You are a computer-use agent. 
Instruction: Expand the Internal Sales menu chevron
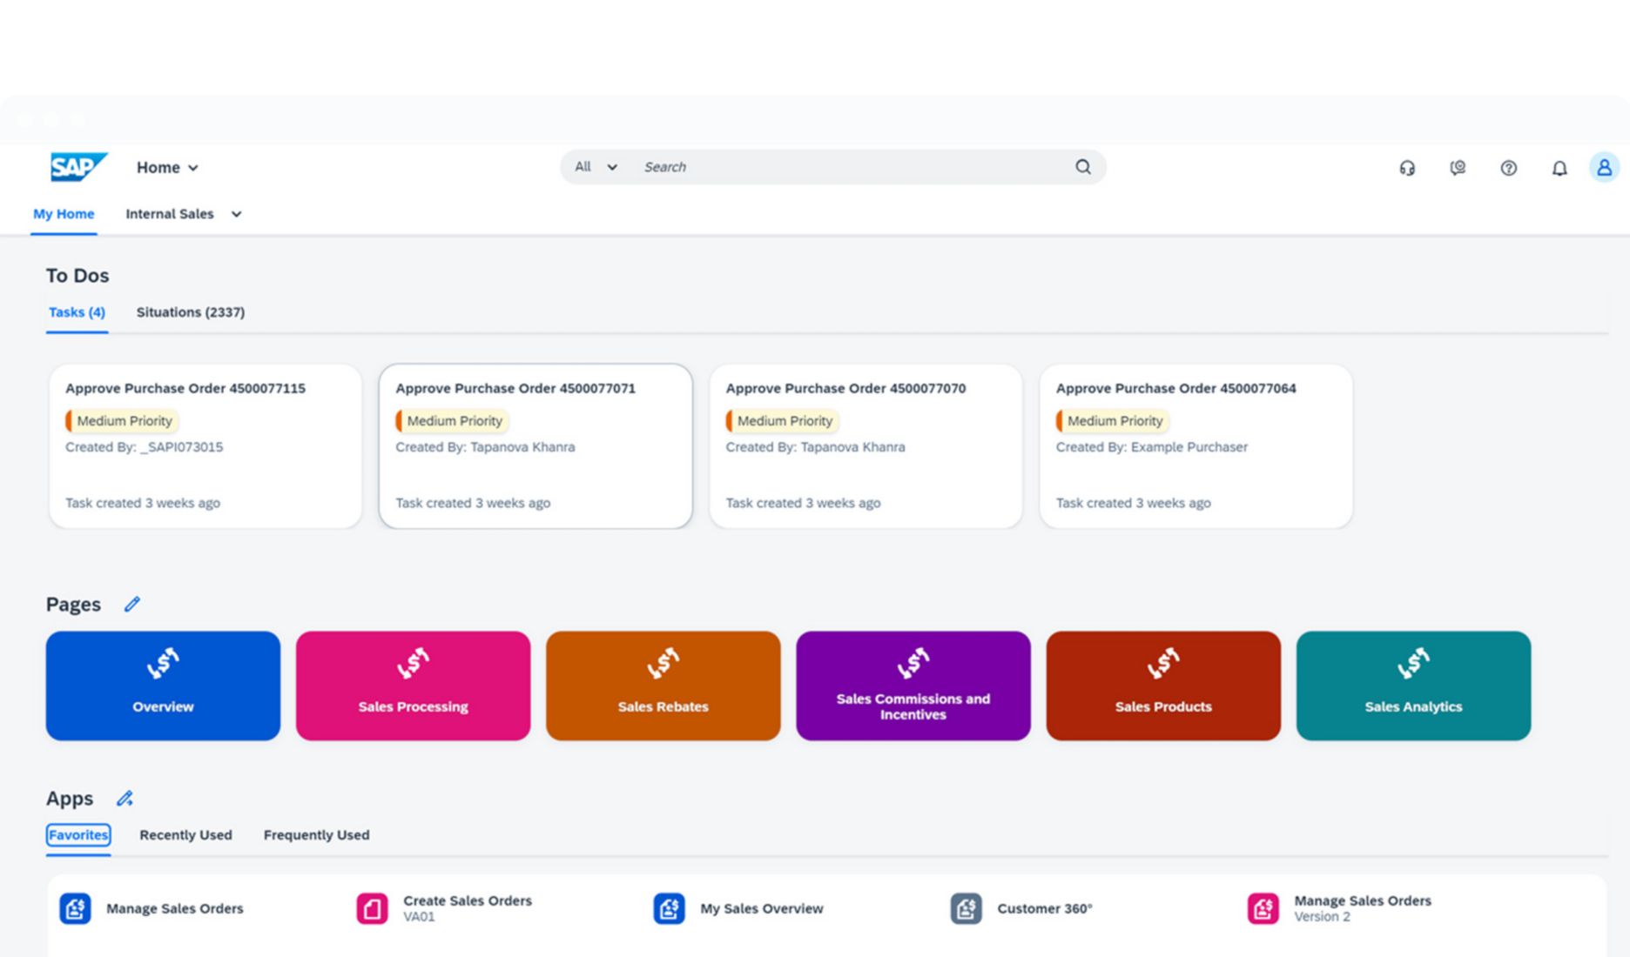pos(236,214)
